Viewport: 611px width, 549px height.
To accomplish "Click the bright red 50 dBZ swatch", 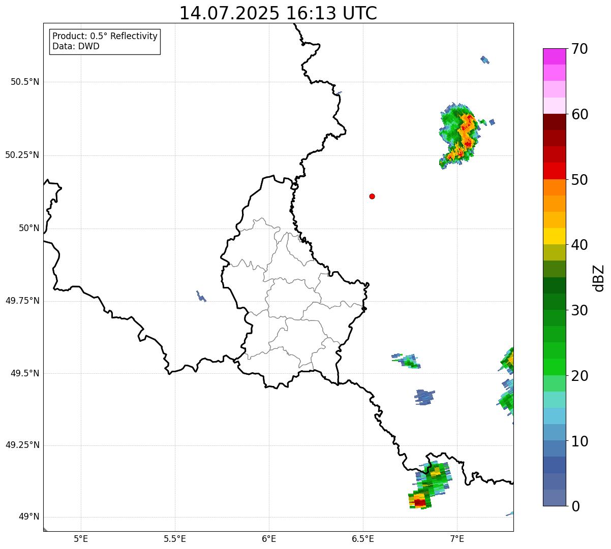I will (554, 171).
